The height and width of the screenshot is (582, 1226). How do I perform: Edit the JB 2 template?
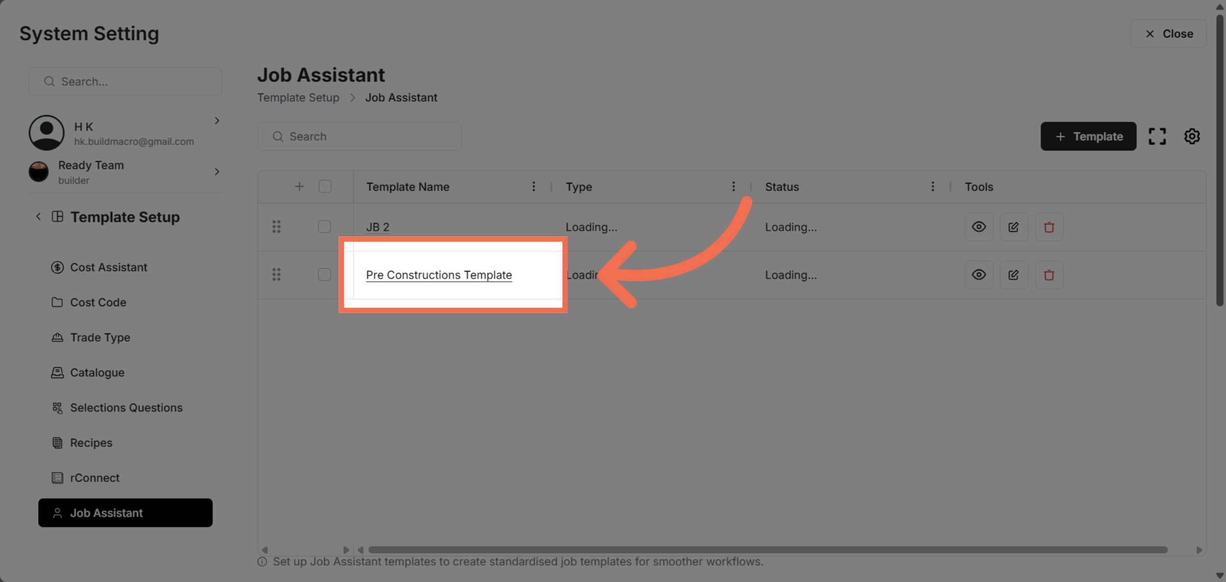coord(1013,227)
